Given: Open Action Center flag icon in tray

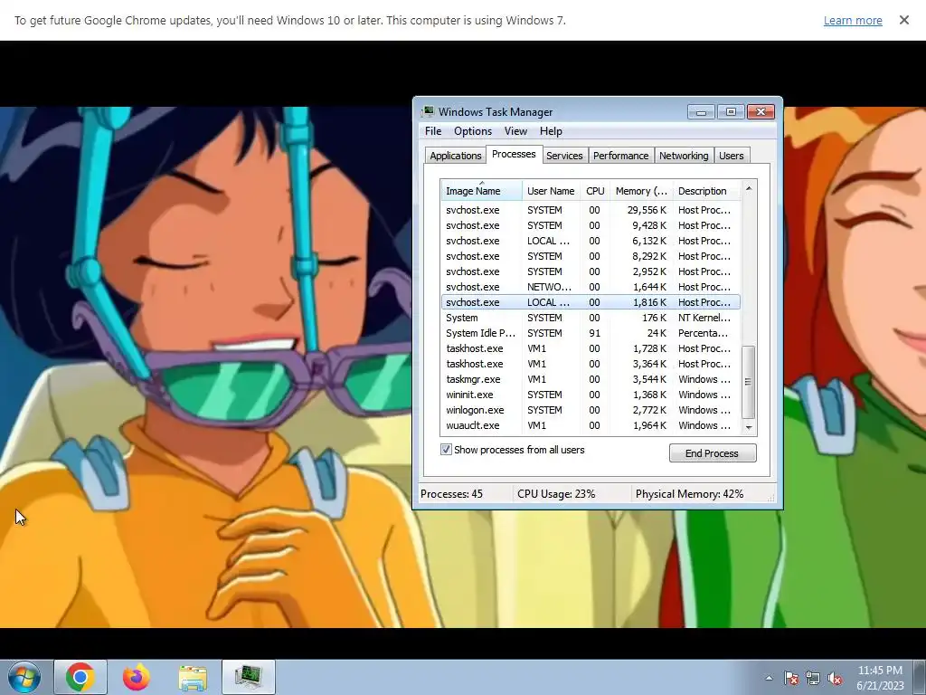Looking at the screenshot, I should (790, 678).
